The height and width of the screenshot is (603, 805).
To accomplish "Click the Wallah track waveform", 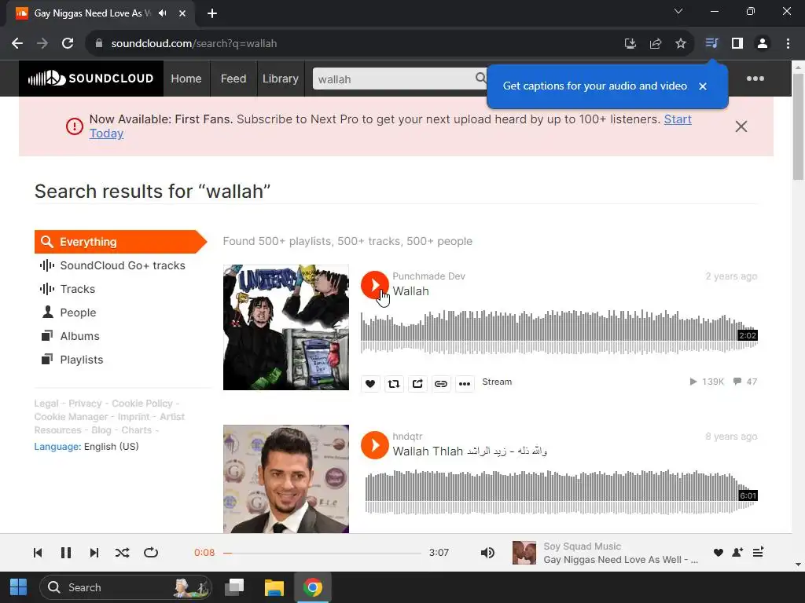I will (x=559, y=332).
